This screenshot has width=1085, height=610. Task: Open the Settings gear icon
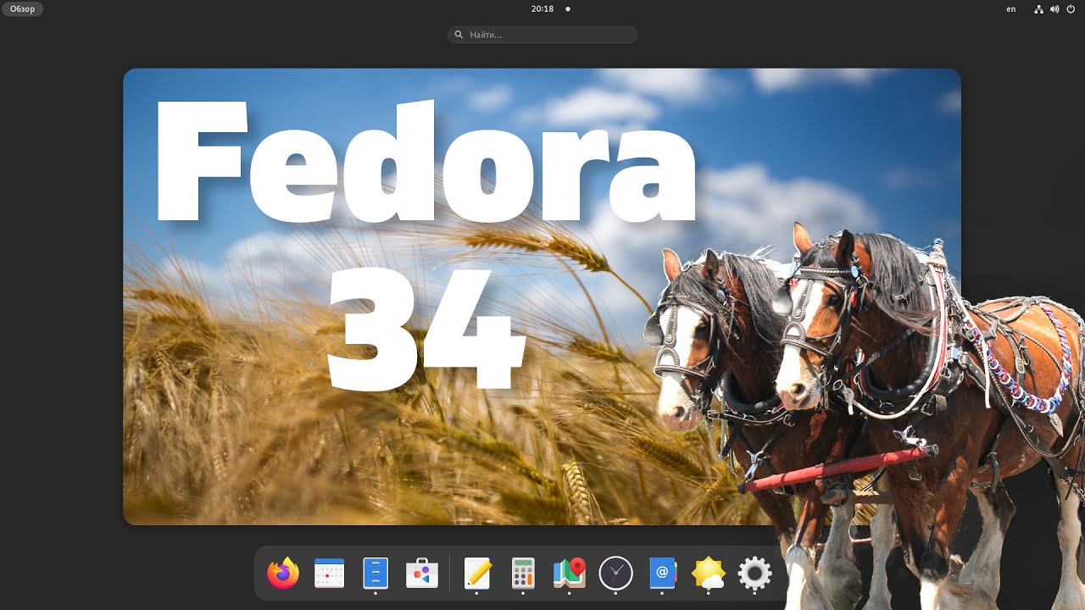coord(754,574)
